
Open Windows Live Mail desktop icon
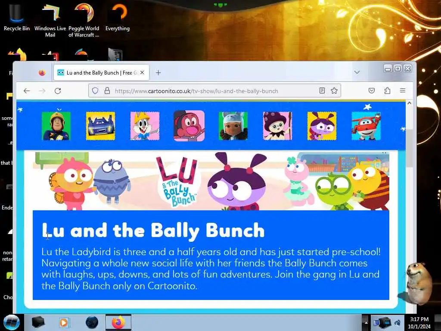click(x=50, y=20)
